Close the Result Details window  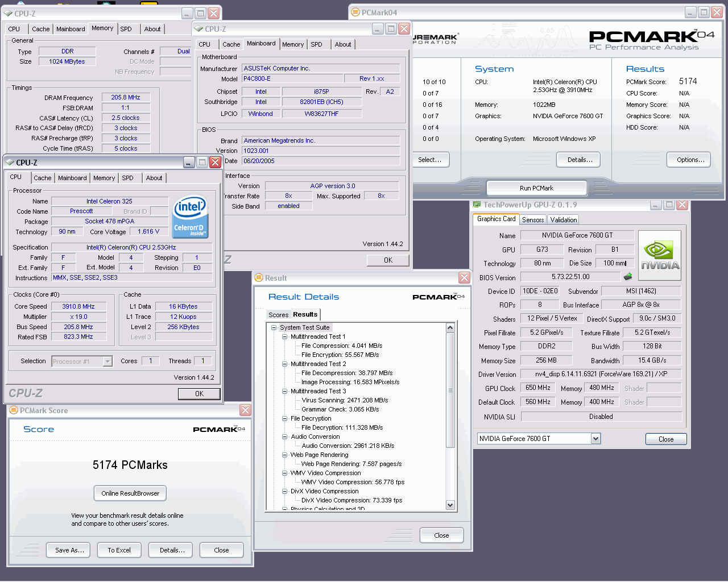(465, 277)
